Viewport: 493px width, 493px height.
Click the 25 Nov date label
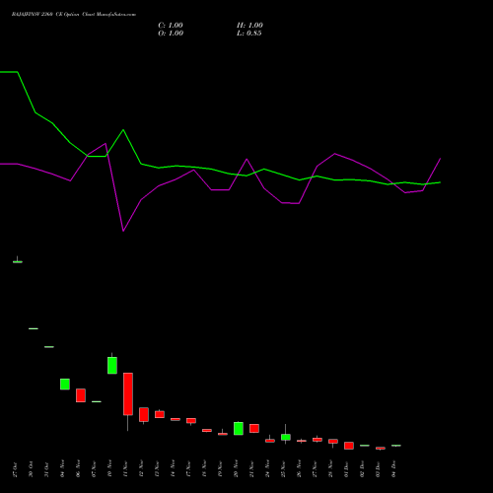click(x=283, y=469)
